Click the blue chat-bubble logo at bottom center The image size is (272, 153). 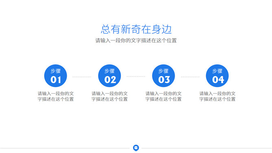[136, 148]
